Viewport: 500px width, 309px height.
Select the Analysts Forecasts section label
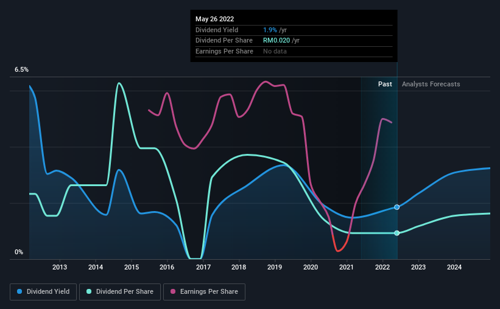pos(431,84)
